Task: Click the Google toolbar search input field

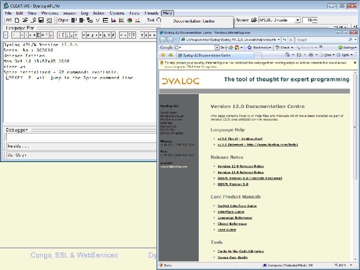Action: click(x=198, y=47)
